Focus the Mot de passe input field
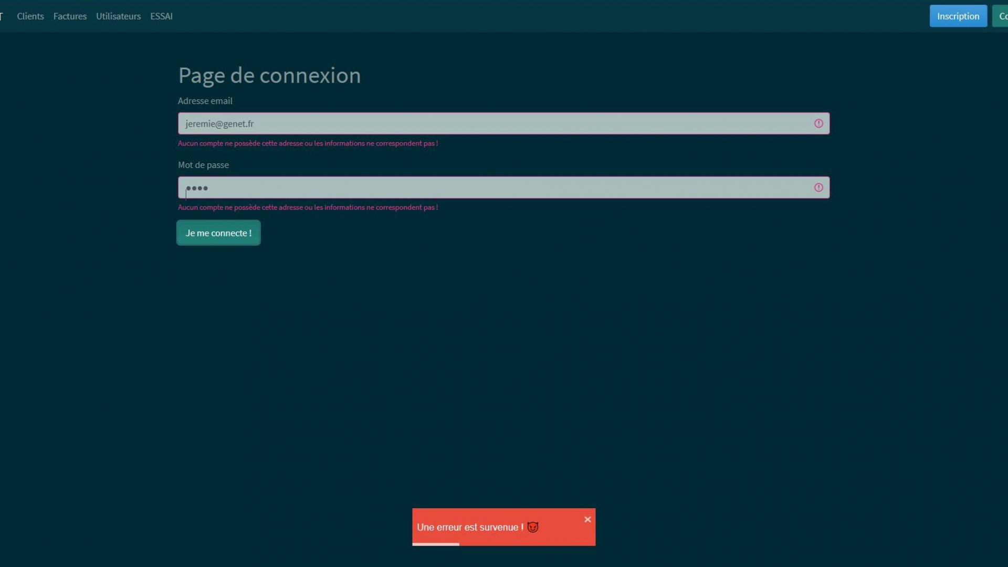 [493, 187]
